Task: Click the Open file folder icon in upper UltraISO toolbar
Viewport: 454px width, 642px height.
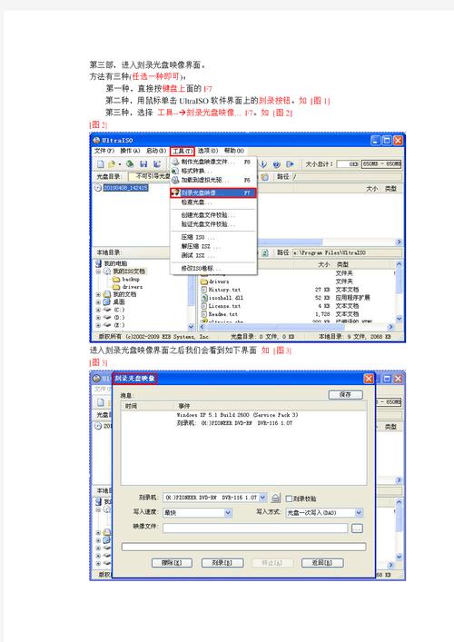Action: click(112, 164)
